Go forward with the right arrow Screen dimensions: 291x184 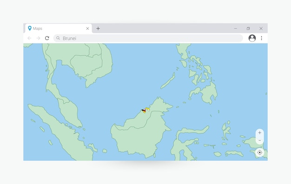(x=38, y=38)
